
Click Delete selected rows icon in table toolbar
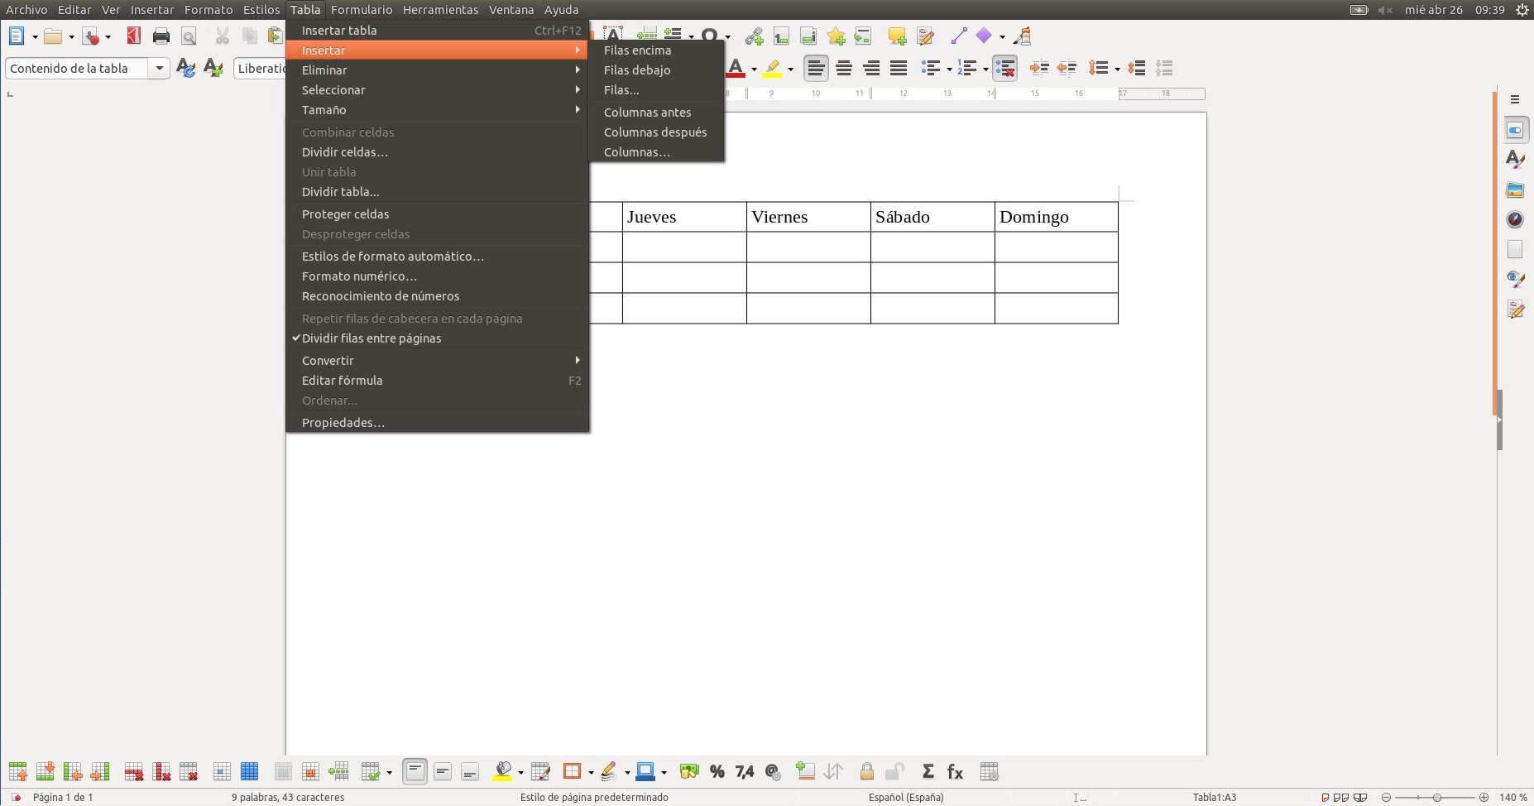134,772
